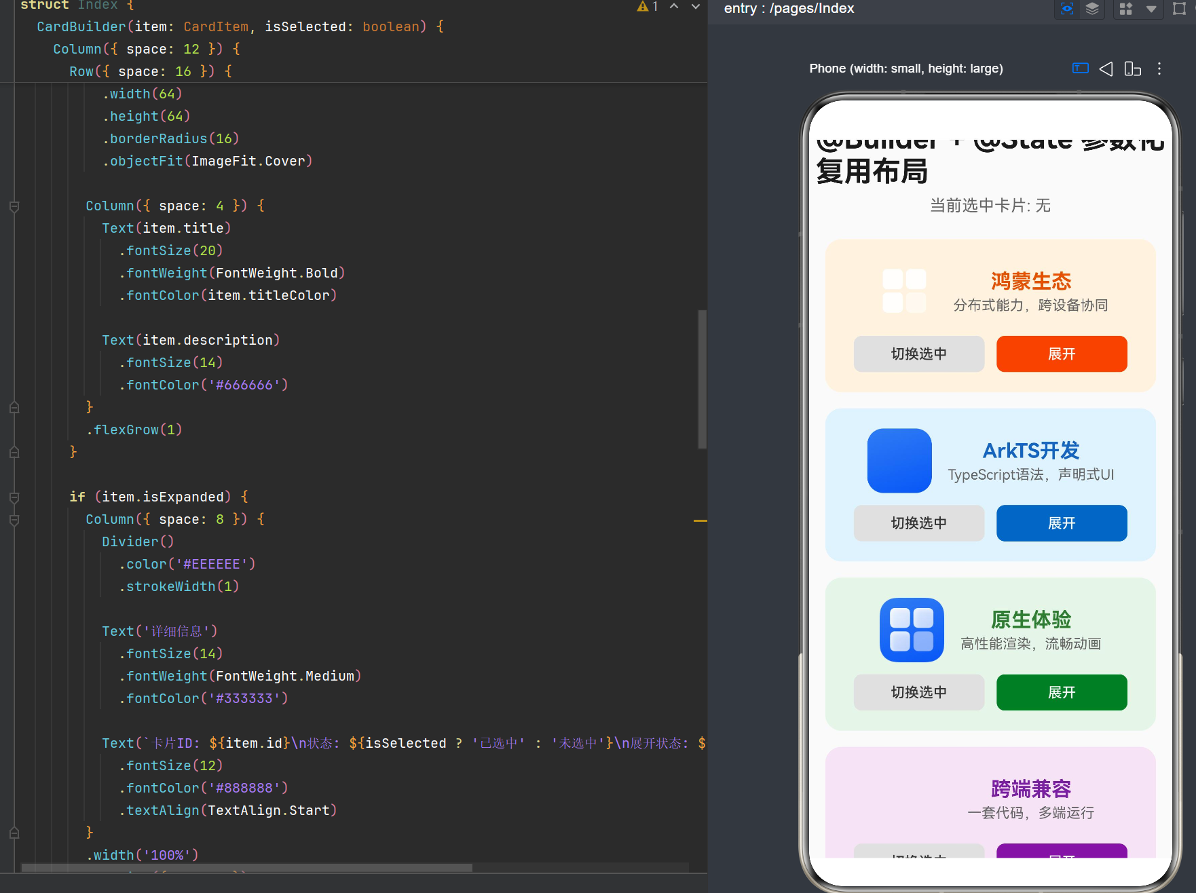This screenshot has width=1196, height=893.
Task: Click '高性能渲染，流畅动画' description text
Action: click(x=1030, y=644)
